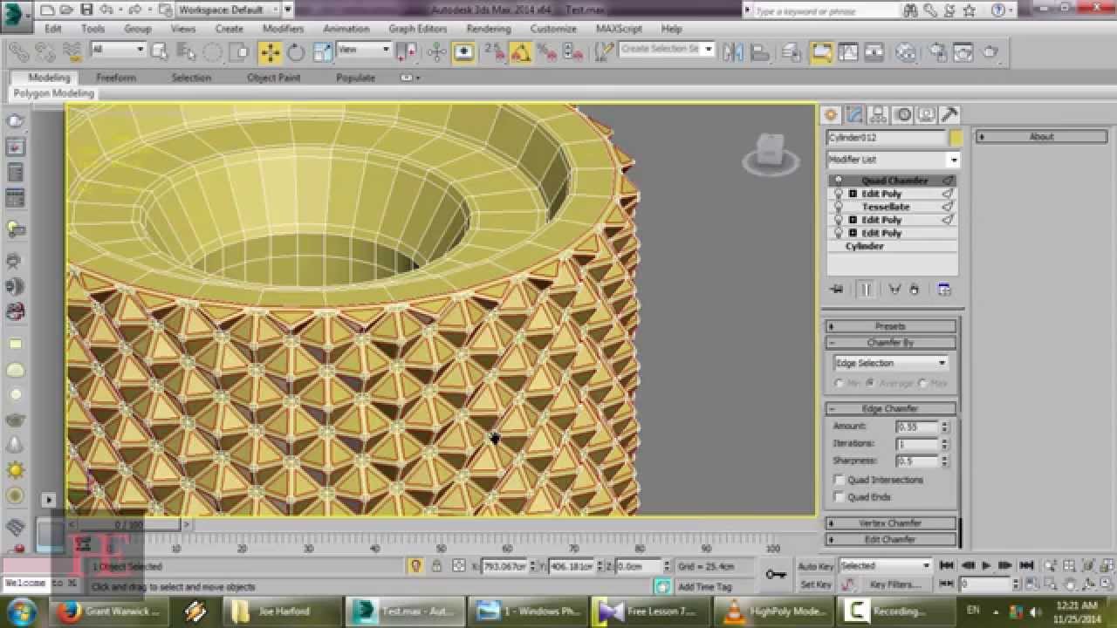Click the object color swatch
This screenshot has height=628, width=1117.
tap(956, 138)
